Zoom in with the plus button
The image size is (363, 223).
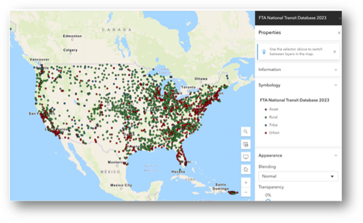coord(245,182)
